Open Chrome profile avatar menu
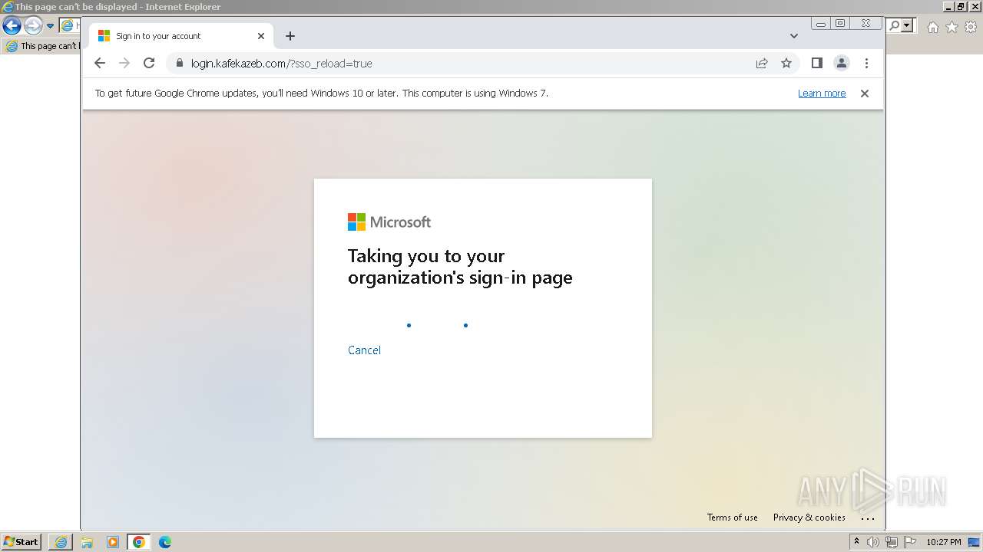This screenshot has height=552, width=983. [842, 64]
